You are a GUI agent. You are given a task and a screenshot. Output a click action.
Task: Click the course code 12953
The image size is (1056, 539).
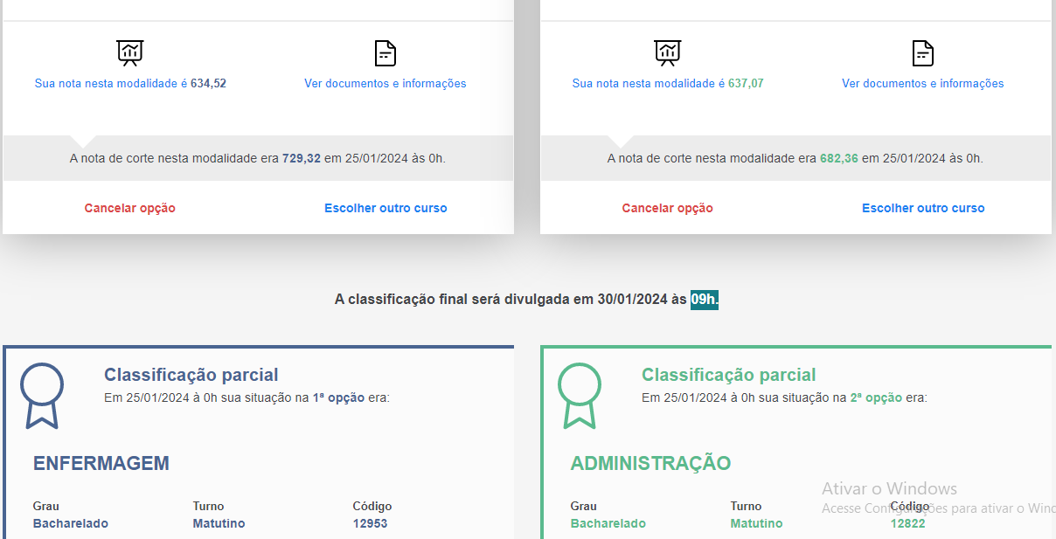(x=370, y=523)
